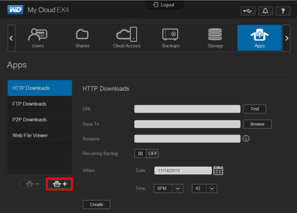Open the Storage section
Image resolution: width=297 pixels, height=213 pixels.
click(215, 38)
